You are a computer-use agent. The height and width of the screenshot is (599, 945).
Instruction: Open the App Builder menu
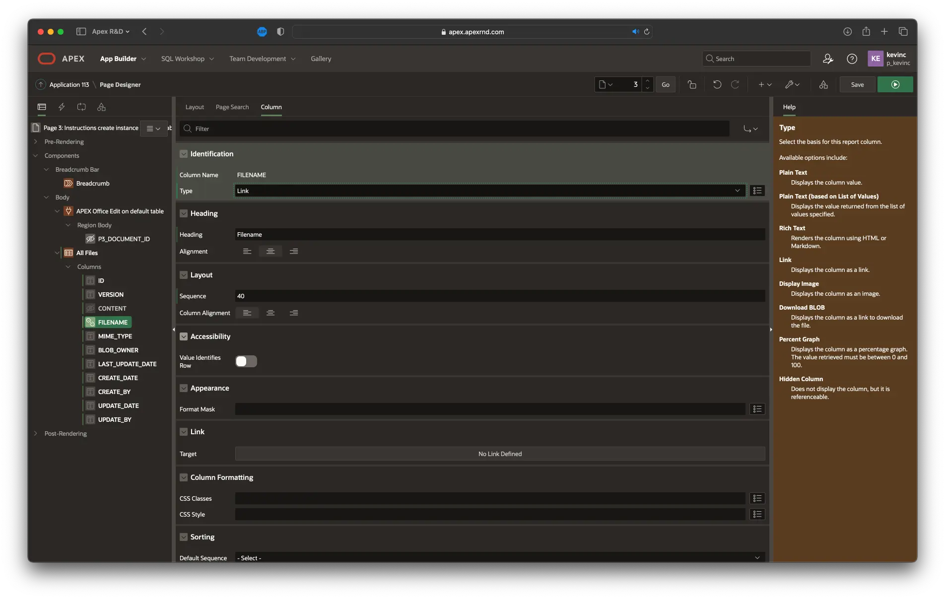[123, 59]
